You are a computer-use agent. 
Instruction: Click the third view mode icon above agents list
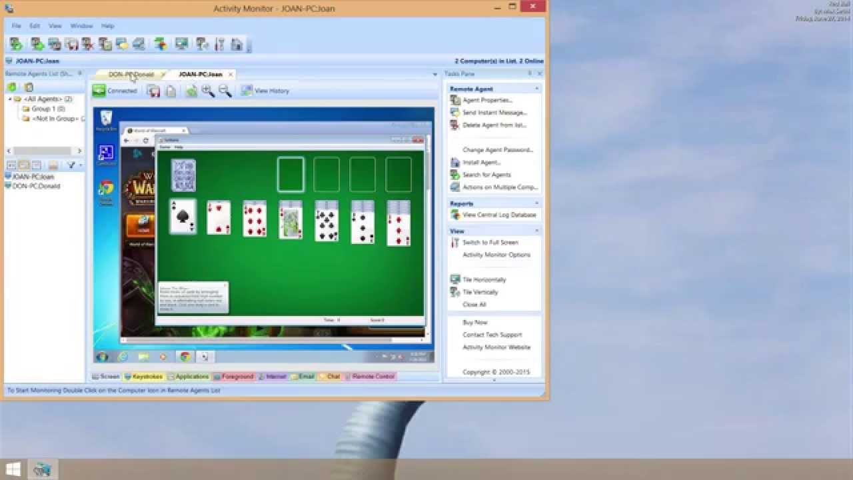coord(36,165)
